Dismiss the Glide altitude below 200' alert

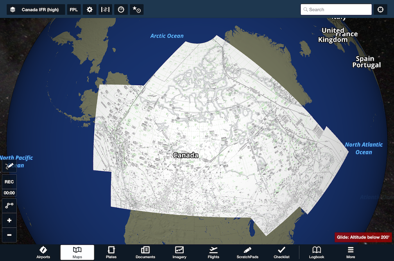(363, 237)
